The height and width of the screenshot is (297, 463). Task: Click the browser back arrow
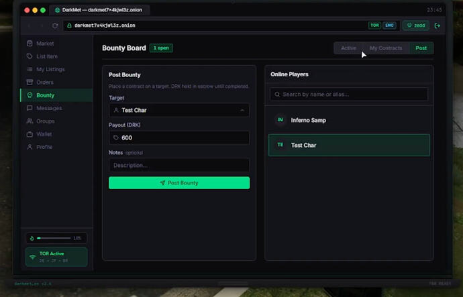30,25
